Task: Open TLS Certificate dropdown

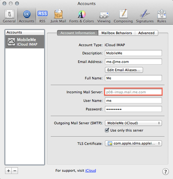Action: pyautogui.click(x=133, y=143)
